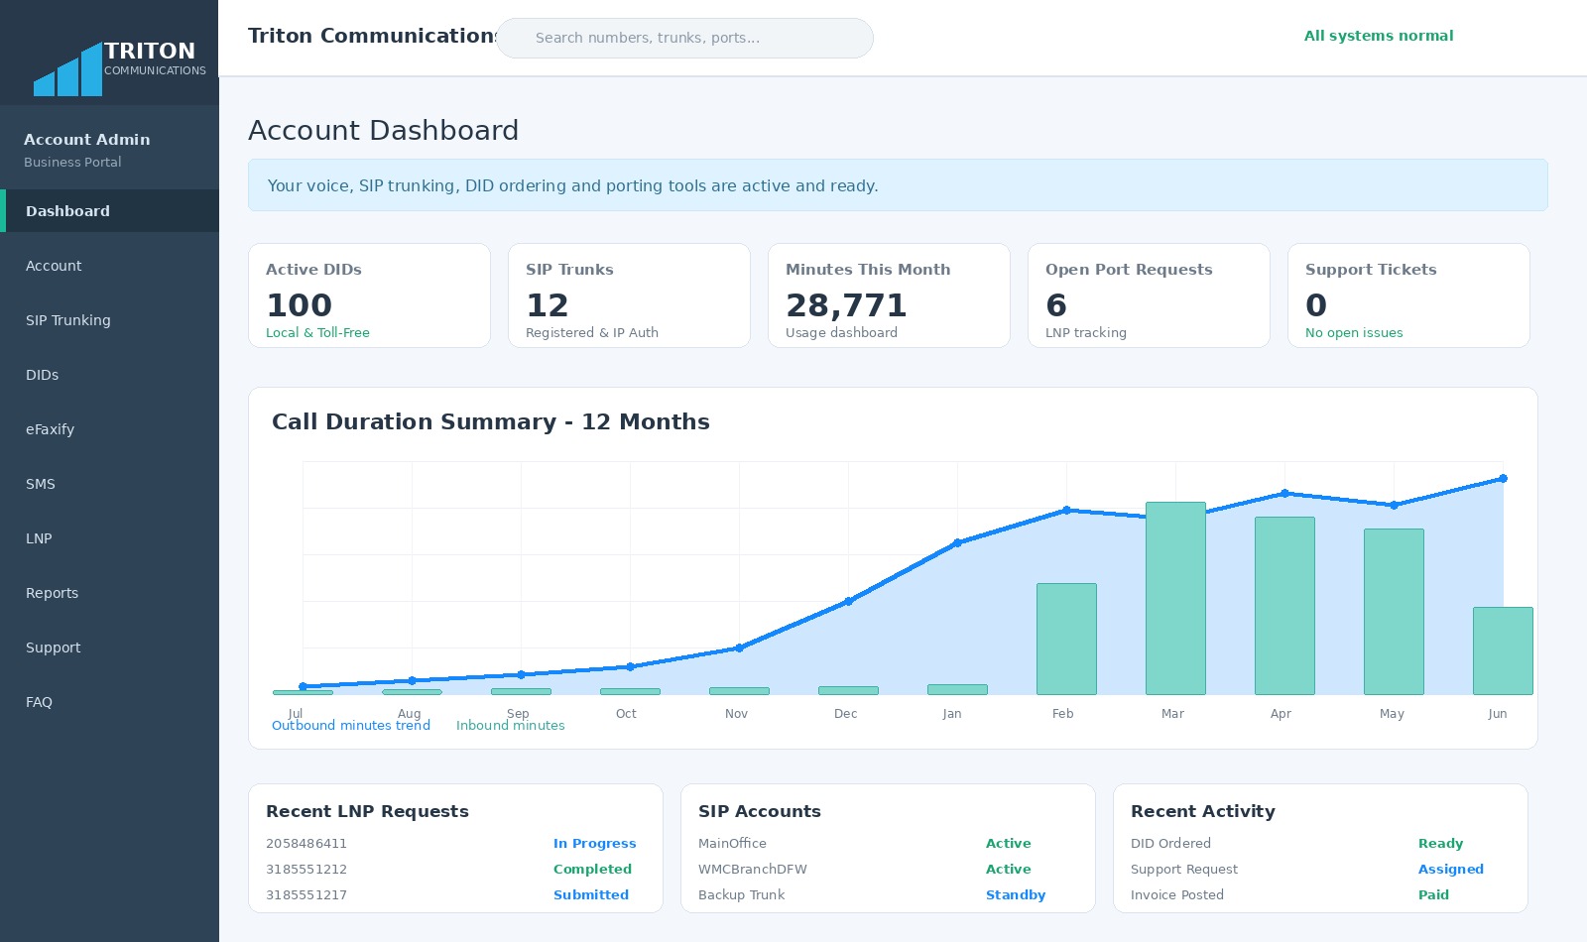This screenshot has height=942, width=1587.
Task: Open the Support Tickets card
Action: (x=1408, y=295)
